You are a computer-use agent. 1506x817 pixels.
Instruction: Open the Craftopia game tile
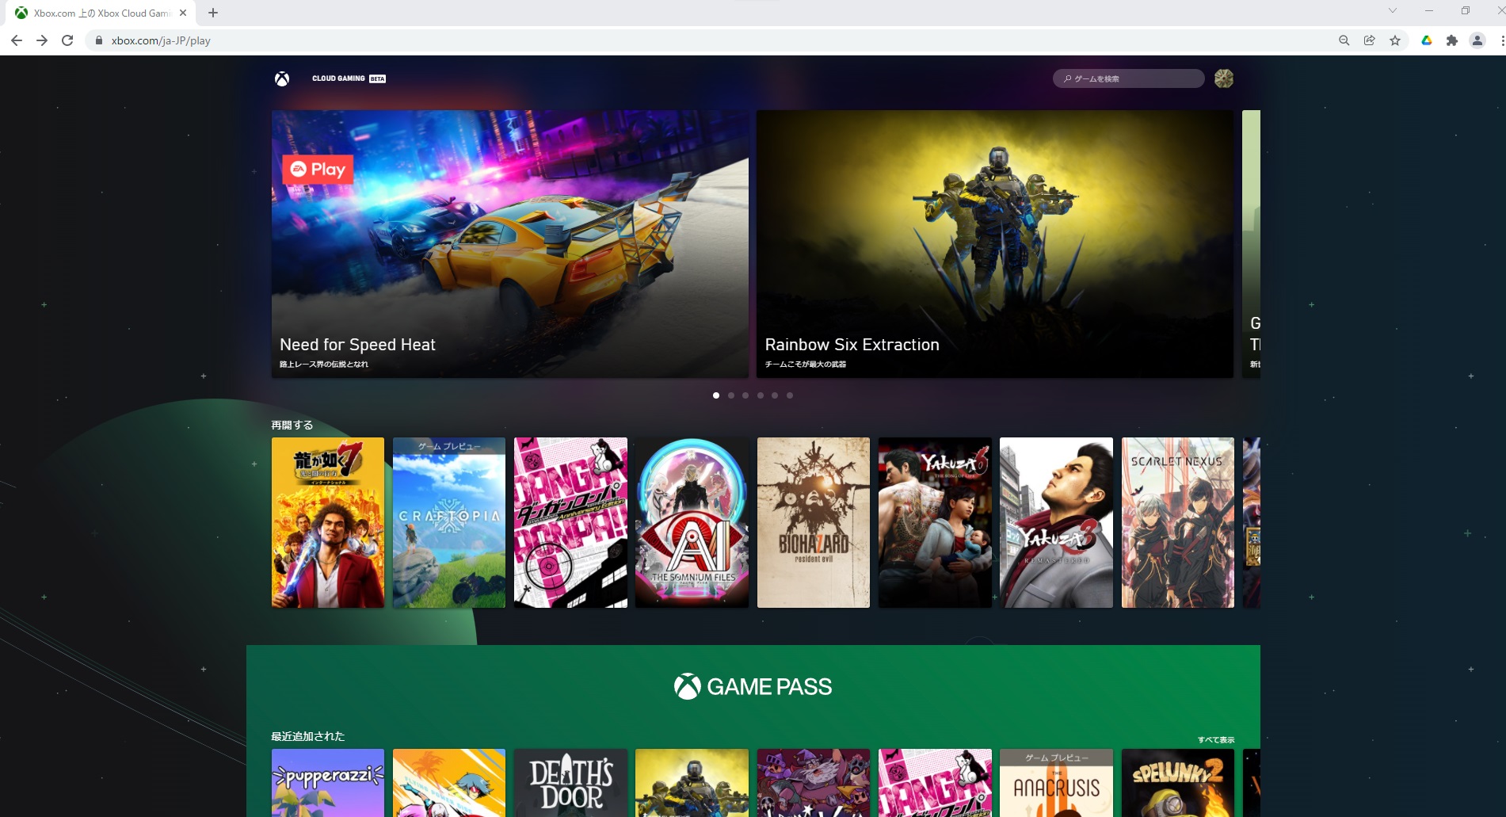coord(449,523)
